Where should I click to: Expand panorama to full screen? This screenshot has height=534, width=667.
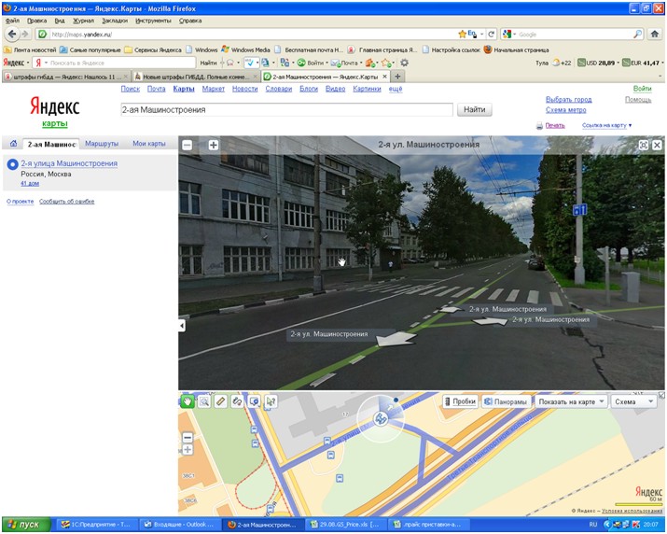tap(643, 146)
